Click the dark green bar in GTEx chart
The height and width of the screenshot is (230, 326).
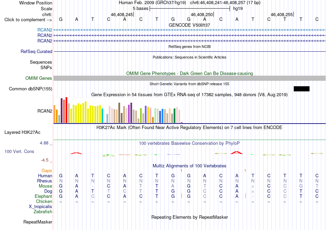(174, 116)
